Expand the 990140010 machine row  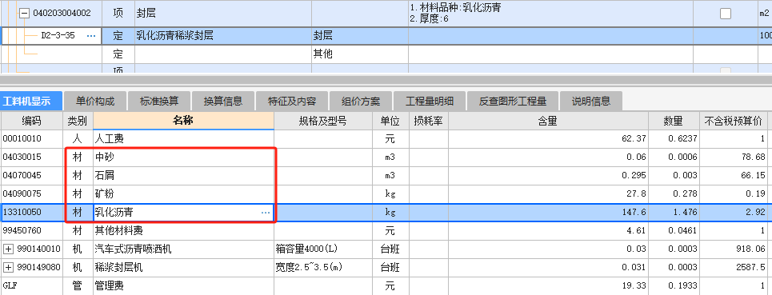point(8,249)
